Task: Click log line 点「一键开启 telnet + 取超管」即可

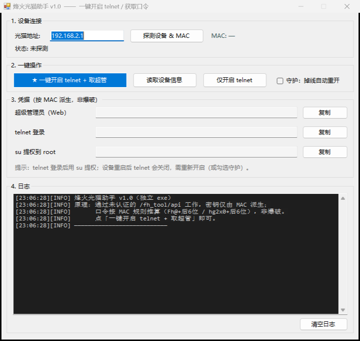Action: click(116, 218)
